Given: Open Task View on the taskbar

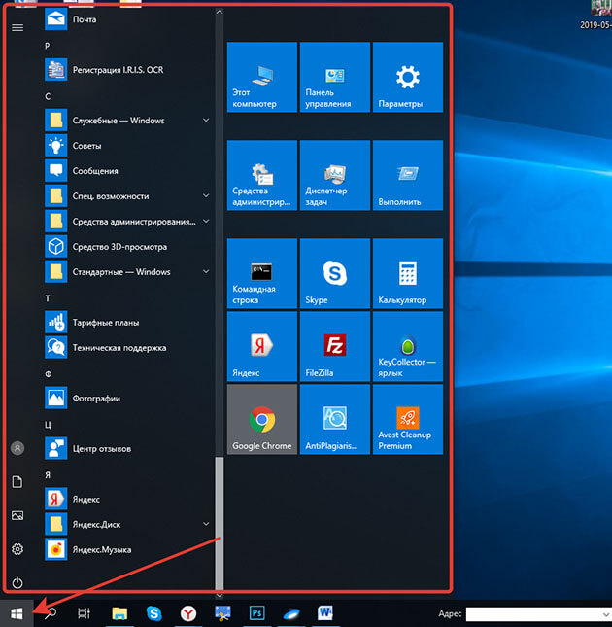Looking at the screenshot, I should click(x=84, y=613).
